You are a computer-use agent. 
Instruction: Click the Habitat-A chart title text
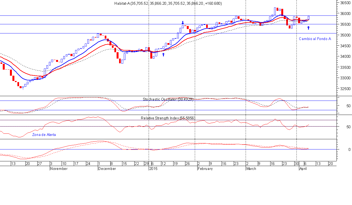pos(168,3)
